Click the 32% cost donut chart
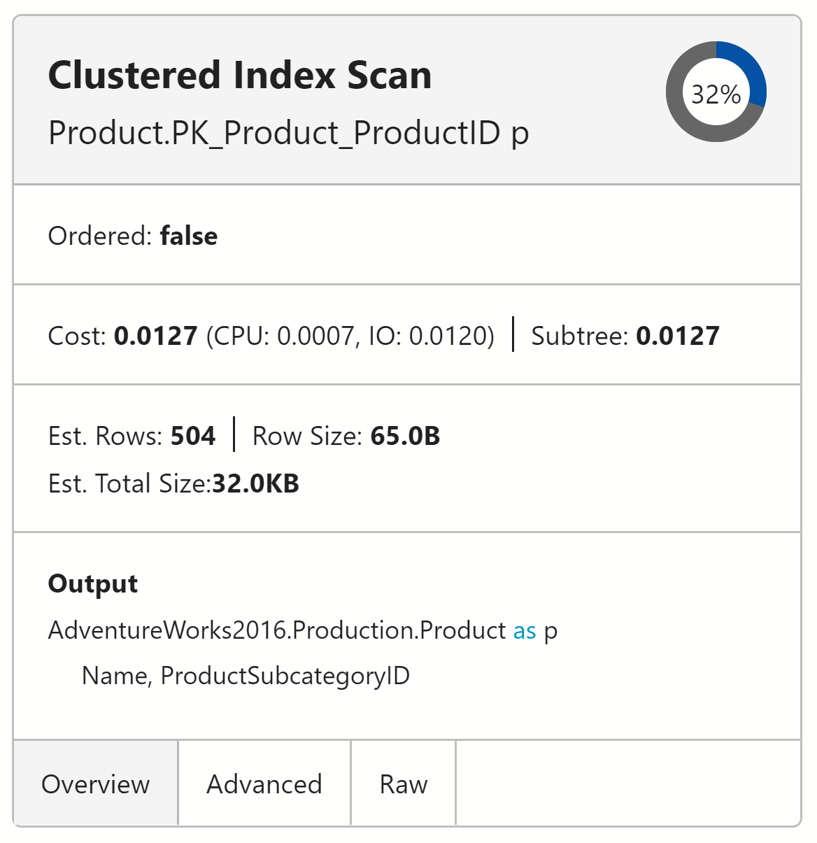The height and width of the screenshot is (843, 817). pyautogui.click(x=716, y=93)
